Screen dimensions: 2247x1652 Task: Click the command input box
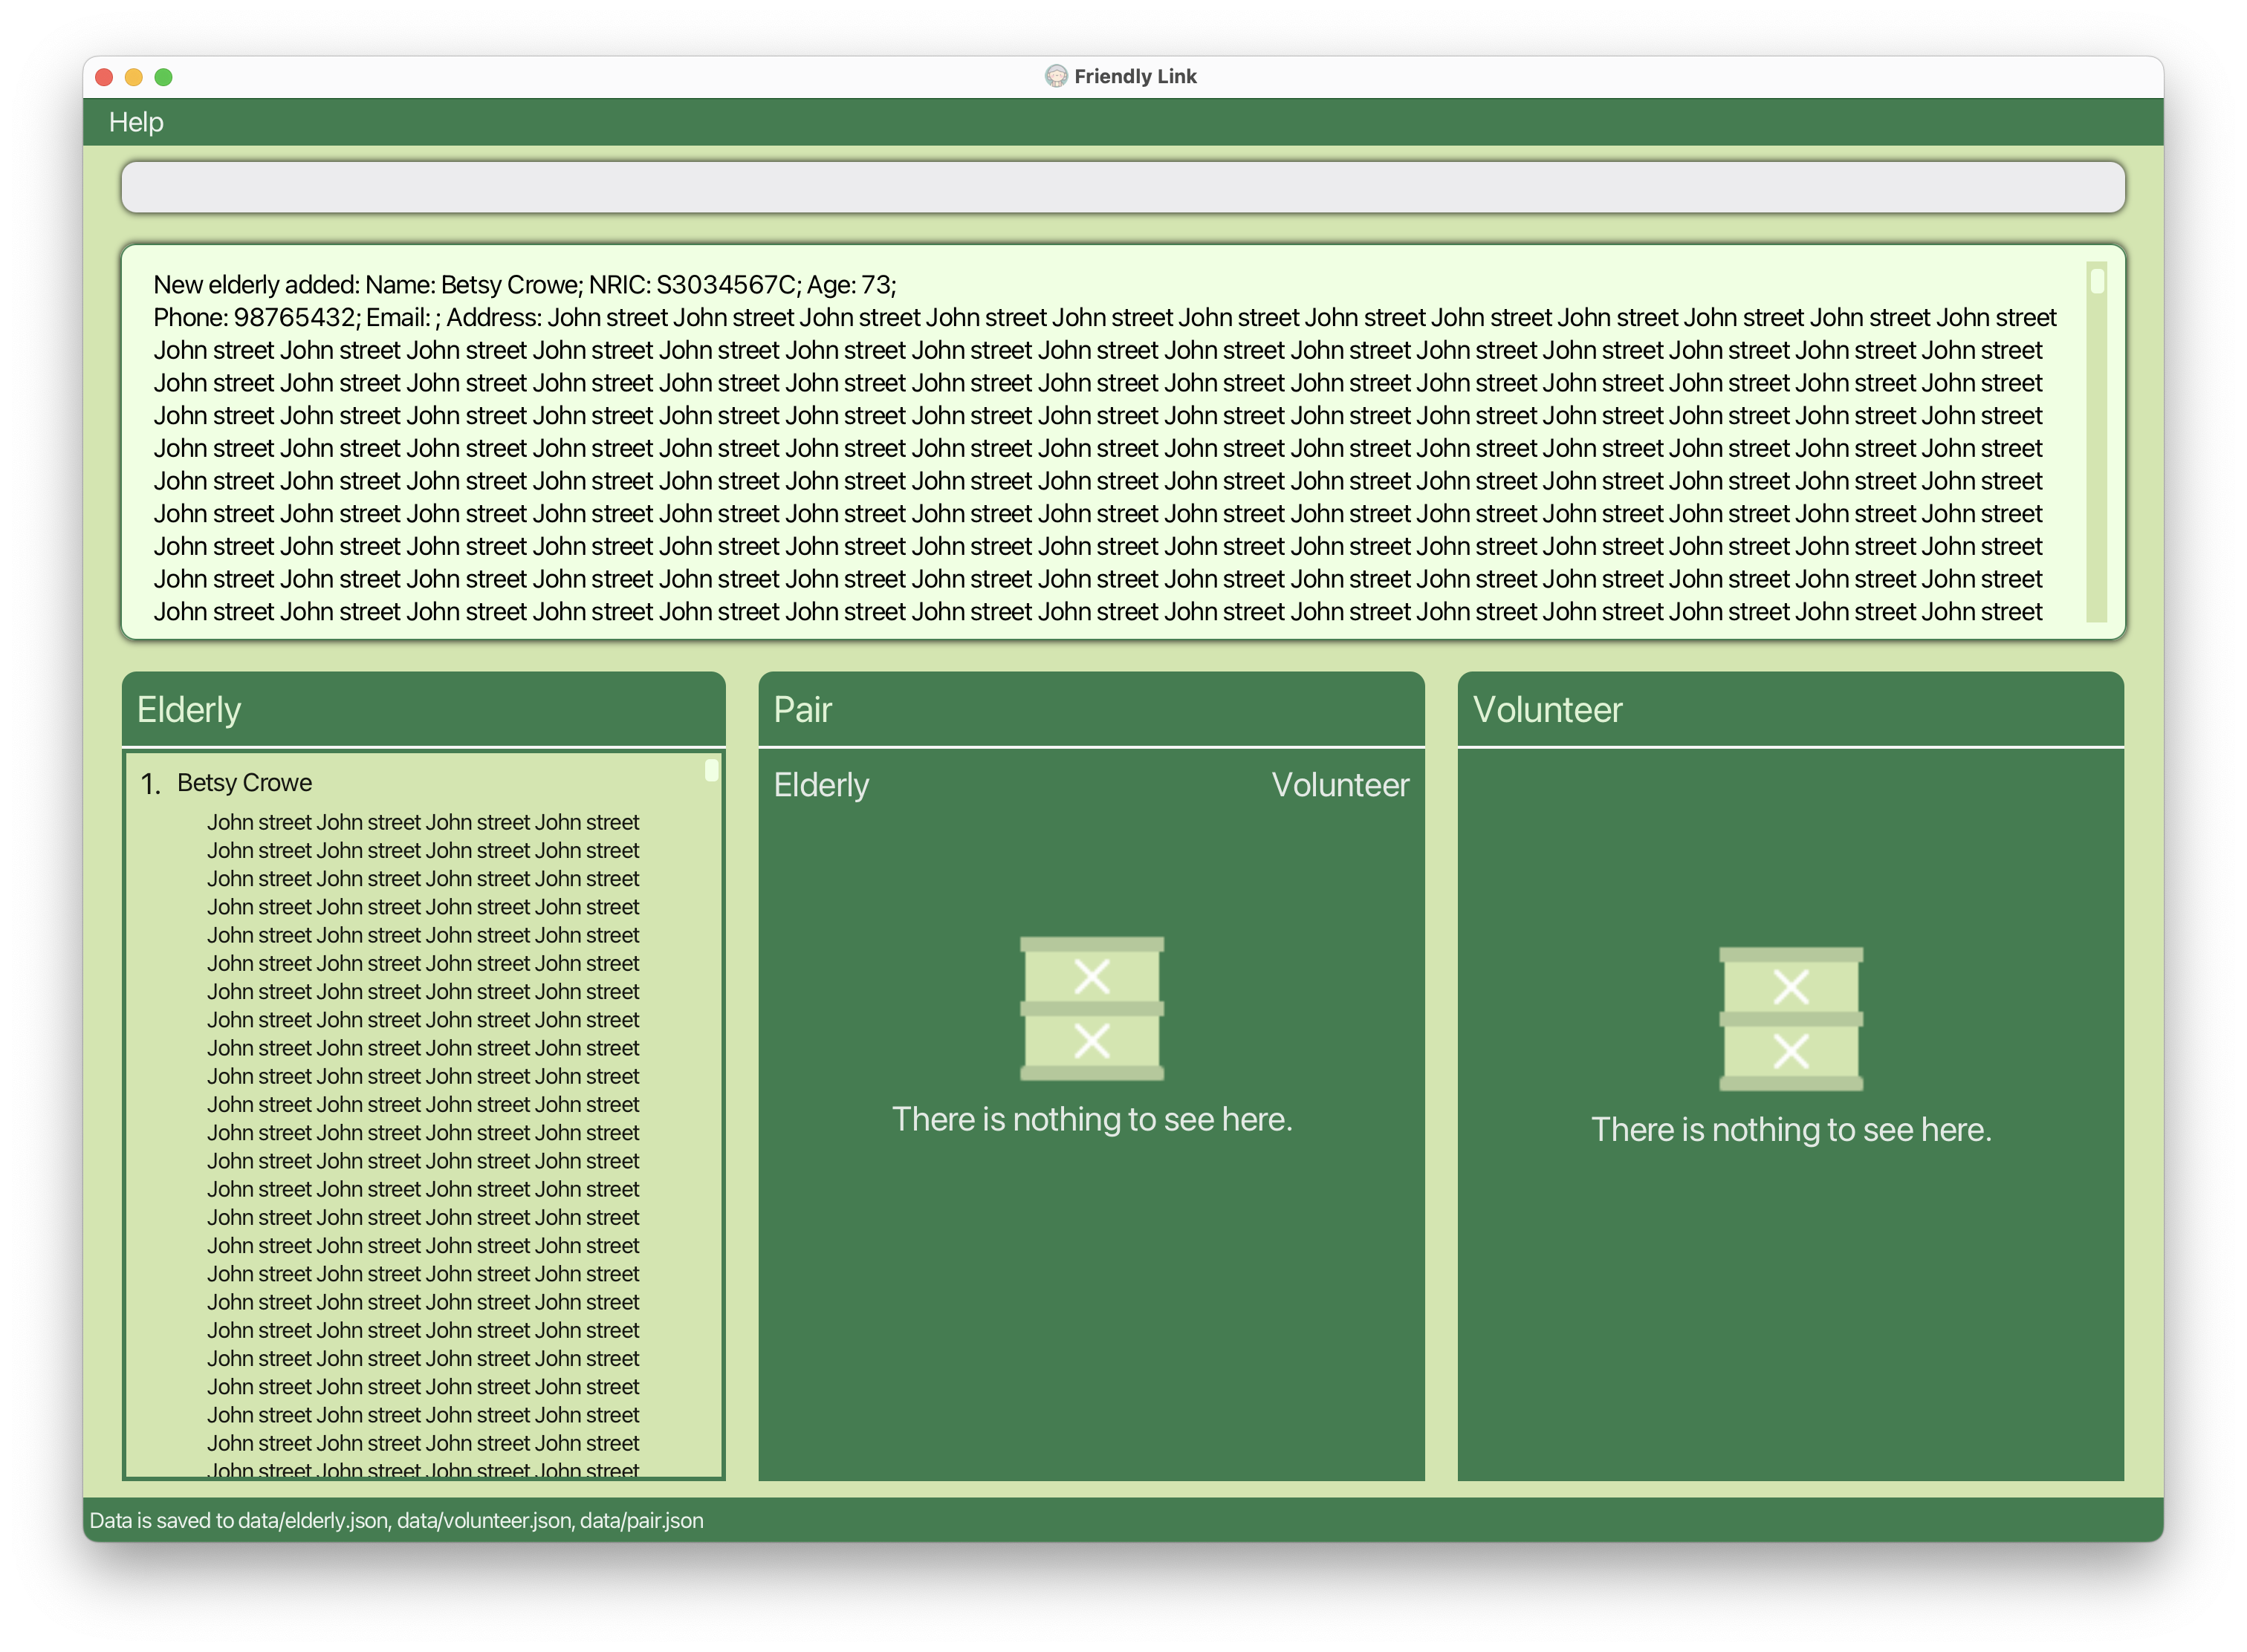click(1123, 187)
